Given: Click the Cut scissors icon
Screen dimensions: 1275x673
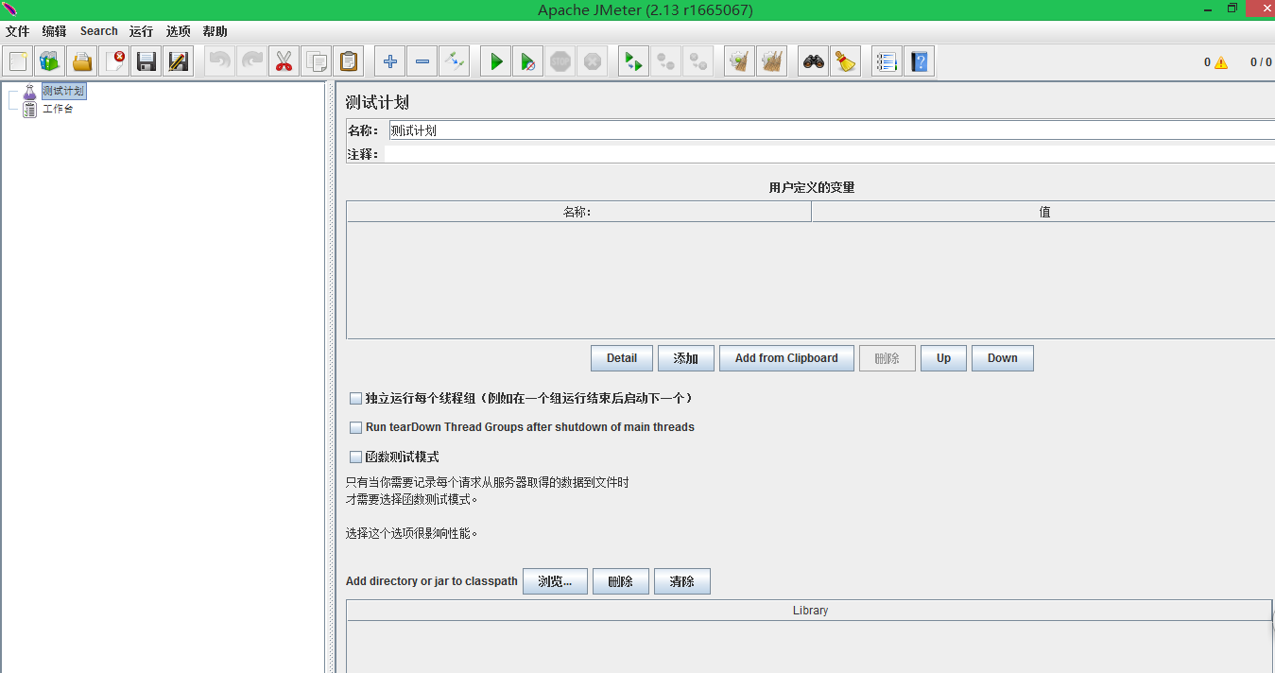Looking at the screenshot, I should tap(284, 62).
